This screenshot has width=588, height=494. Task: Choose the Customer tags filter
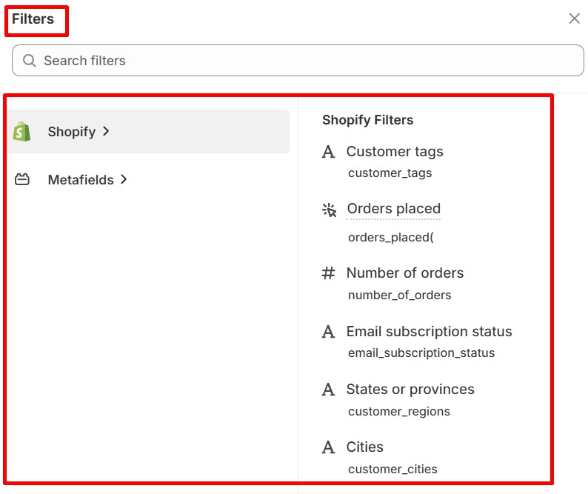click(x=395, y=152)
